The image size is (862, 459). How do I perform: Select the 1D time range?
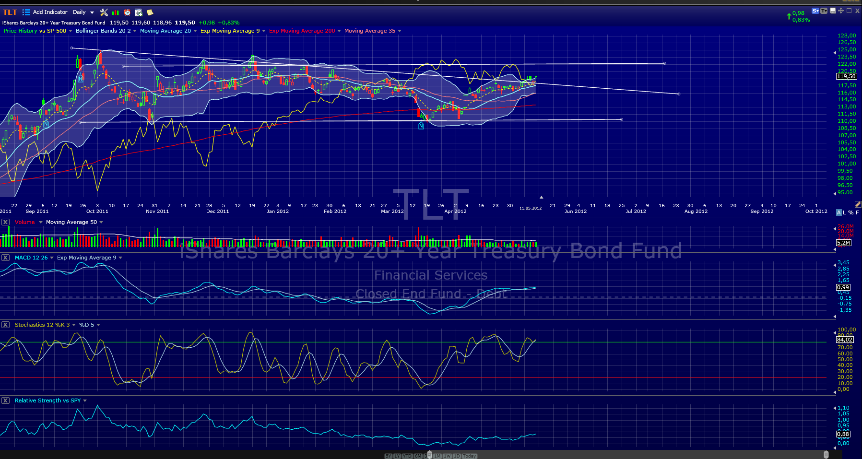[x=457, y=456]
